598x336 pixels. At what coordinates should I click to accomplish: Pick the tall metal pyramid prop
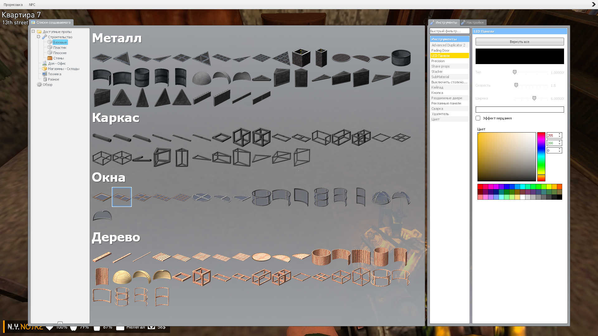coord(142,98)
